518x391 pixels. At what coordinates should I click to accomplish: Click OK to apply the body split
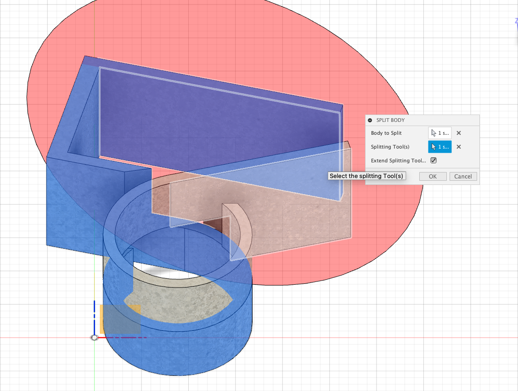432,176
